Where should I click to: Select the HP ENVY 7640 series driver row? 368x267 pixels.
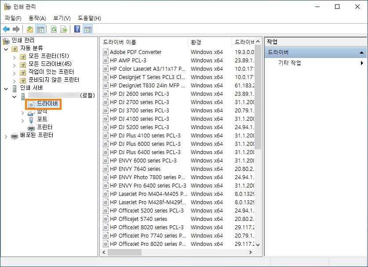click(x=136, y=169)
